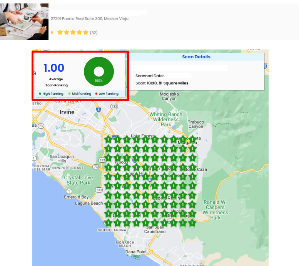
Task: Click the 10x10, 81 Square Miles text
Action: click(168, 83)
